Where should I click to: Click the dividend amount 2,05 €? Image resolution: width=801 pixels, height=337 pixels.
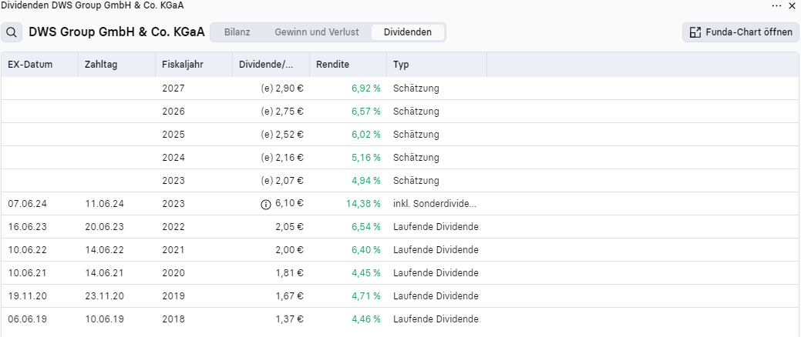click(x=290, y=227)
